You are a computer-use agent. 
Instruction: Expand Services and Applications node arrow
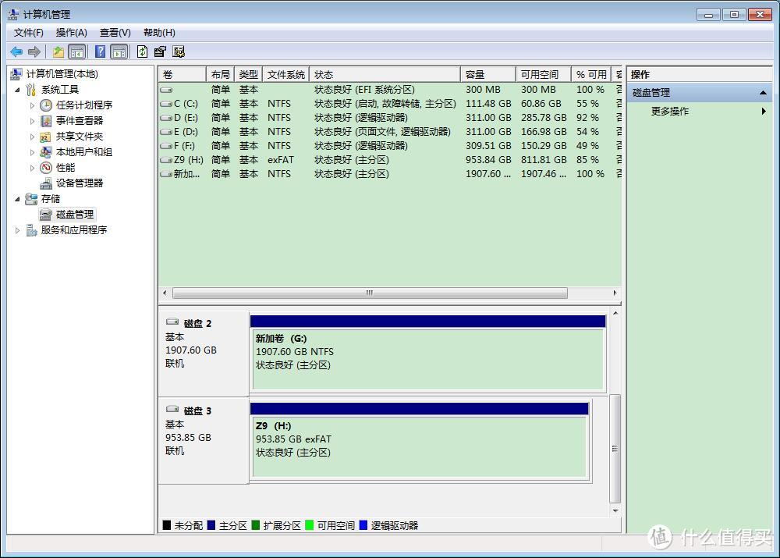point(17,230)
